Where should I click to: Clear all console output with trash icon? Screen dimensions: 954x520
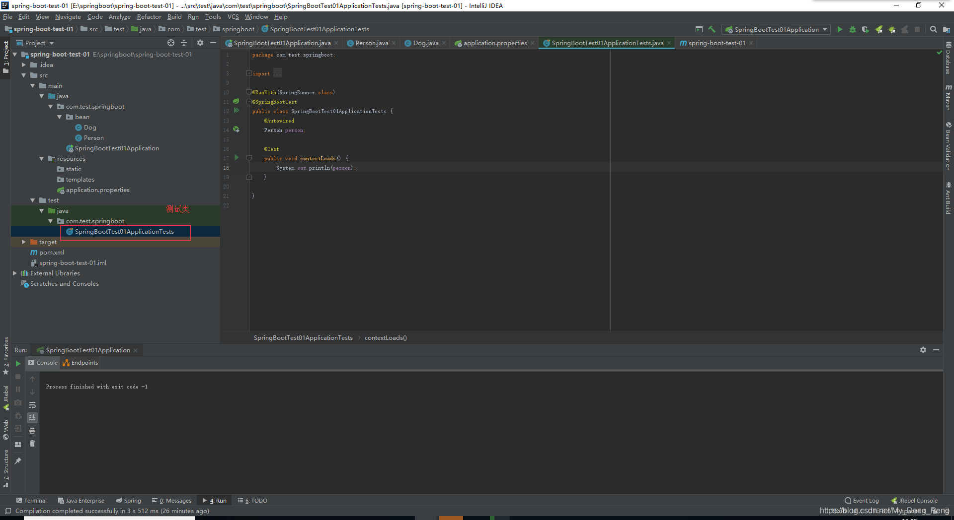(32, 443)
